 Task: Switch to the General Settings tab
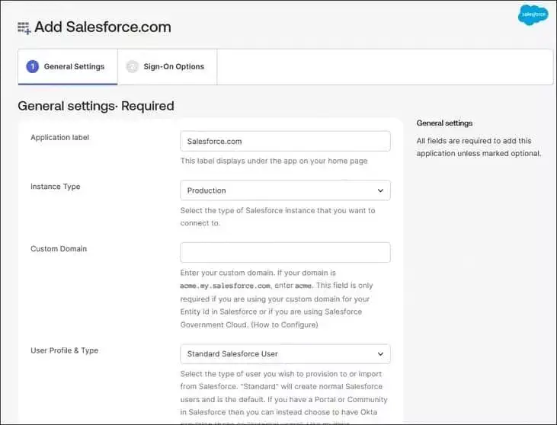(x=74, y=66)
